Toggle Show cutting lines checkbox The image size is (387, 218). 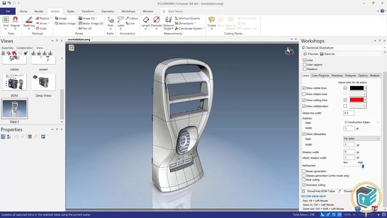pyautogui.click(x=304, y=100)
